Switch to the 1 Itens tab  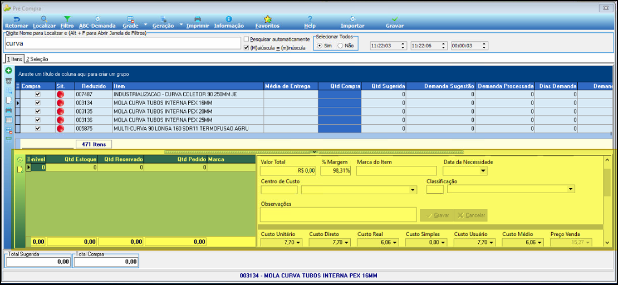[14, 59]
